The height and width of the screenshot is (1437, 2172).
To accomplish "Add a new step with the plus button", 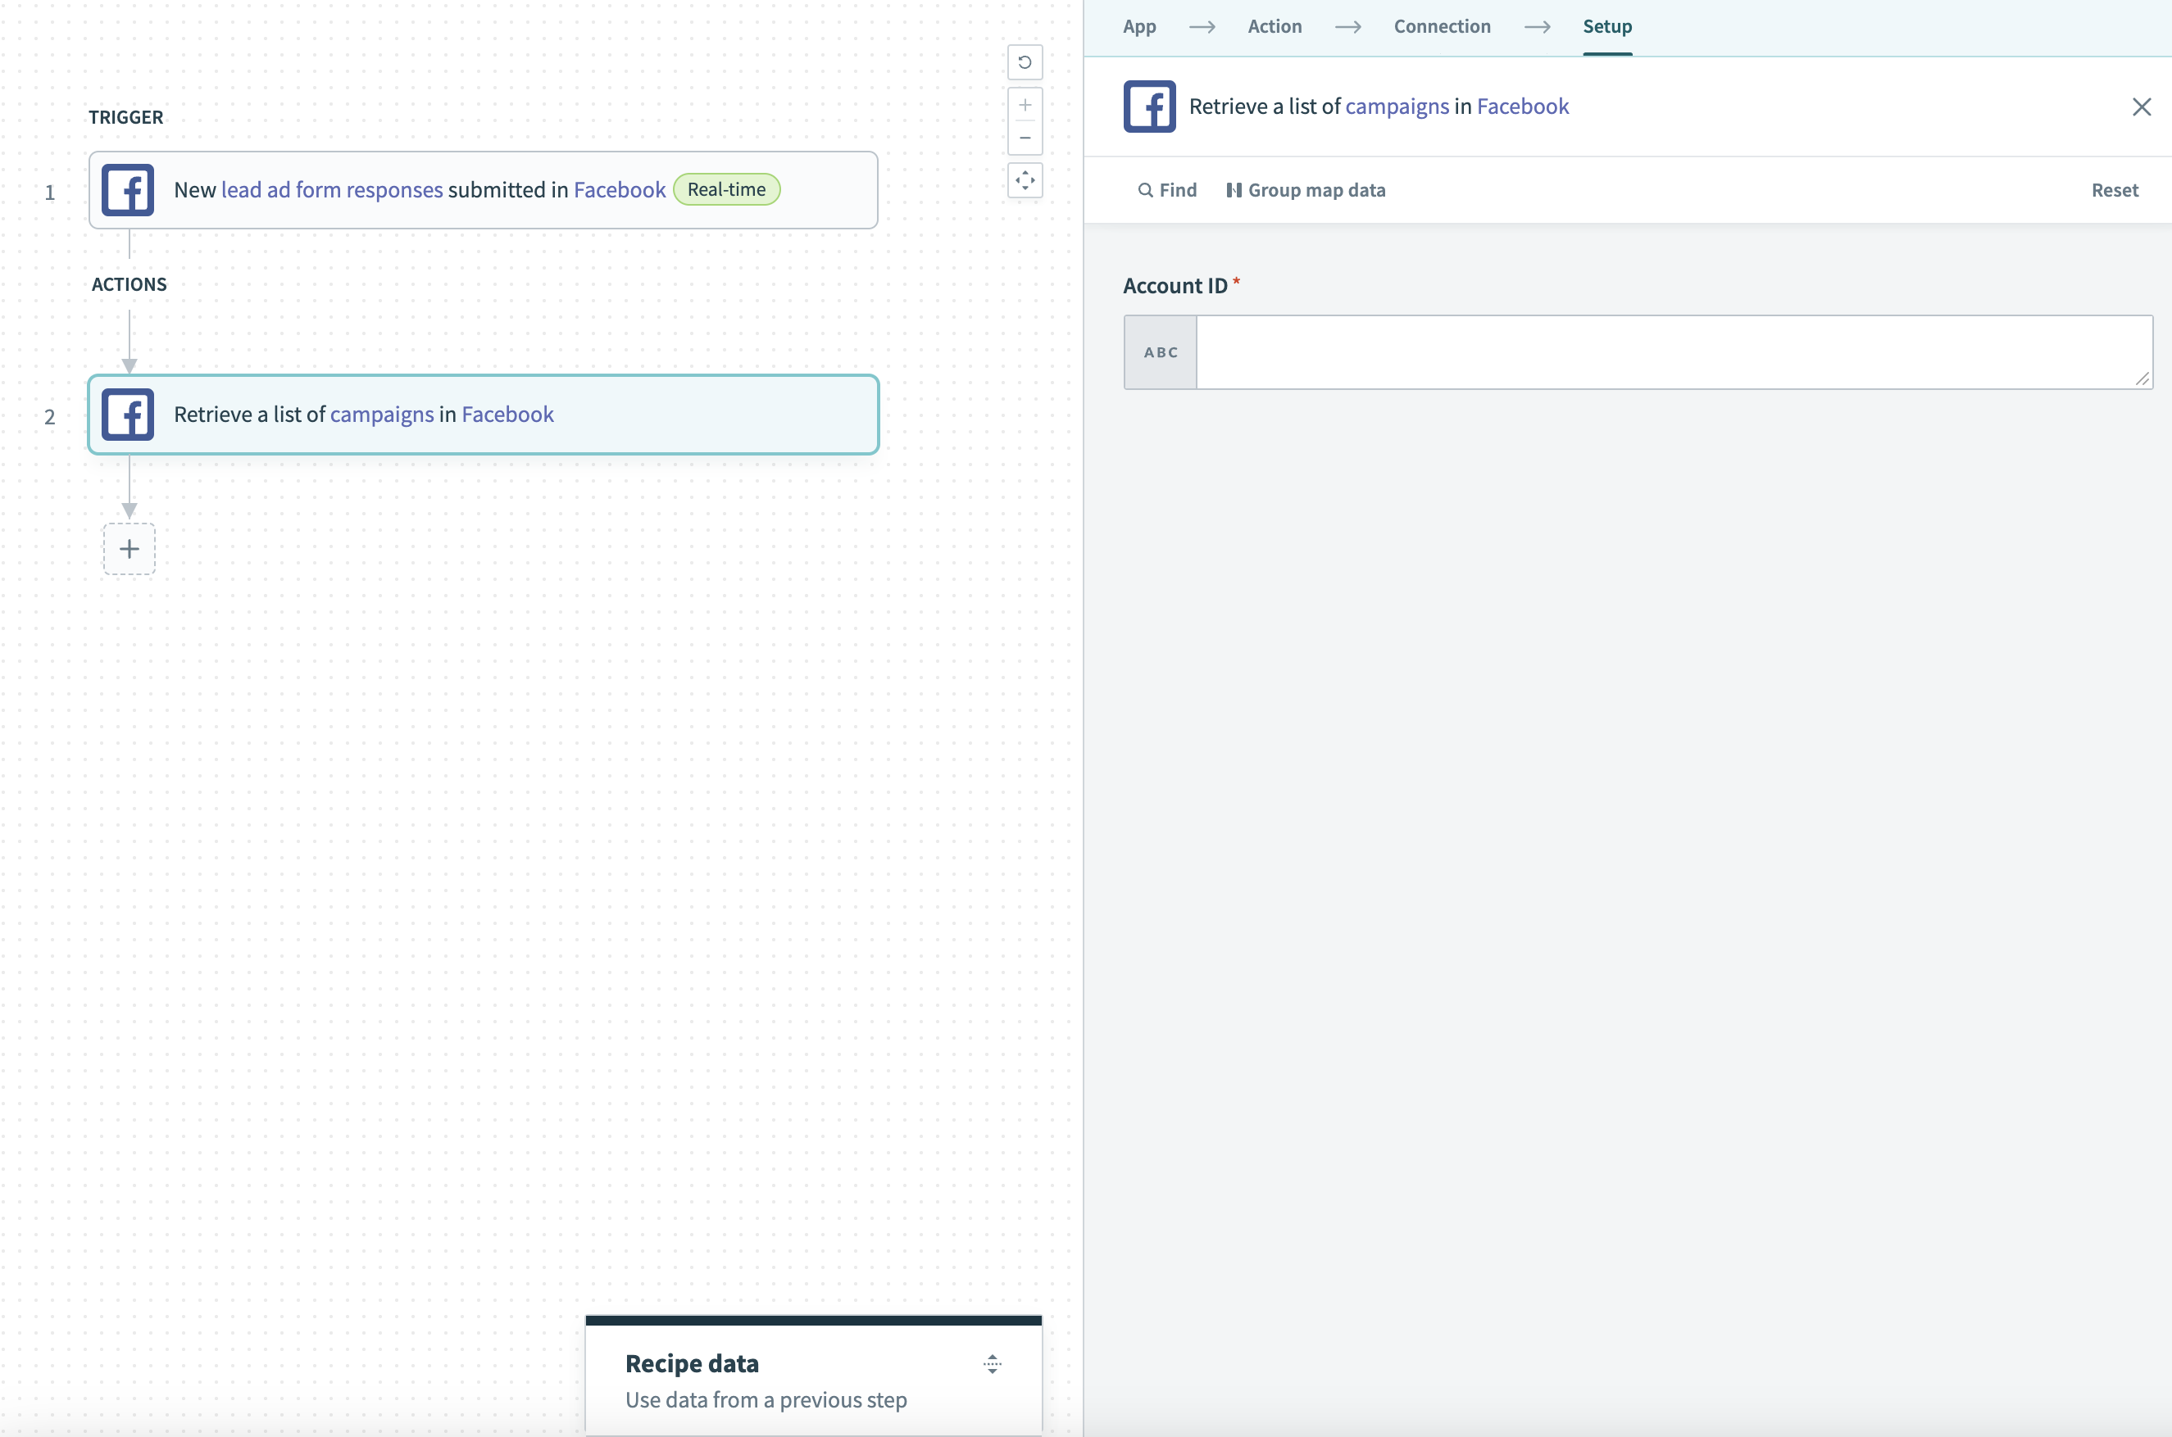I will pyautogui.click(x=130, y=549).
